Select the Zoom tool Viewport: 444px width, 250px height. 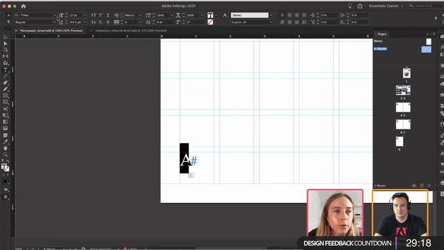click(x=6, y=154)
